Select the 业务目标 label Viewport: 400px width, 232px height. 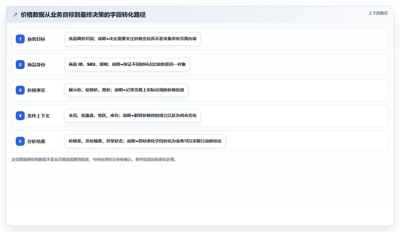[x=36, y=39]
